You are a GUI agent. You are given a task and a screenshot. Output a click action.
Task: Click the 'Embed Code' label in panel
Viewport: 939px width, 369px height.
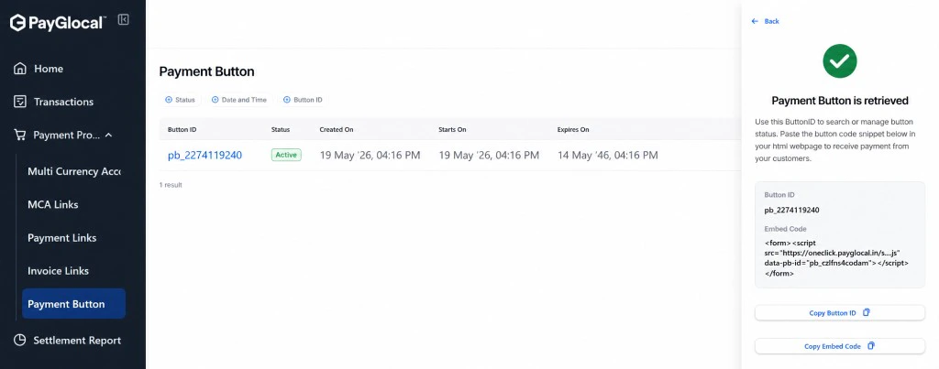785,229
